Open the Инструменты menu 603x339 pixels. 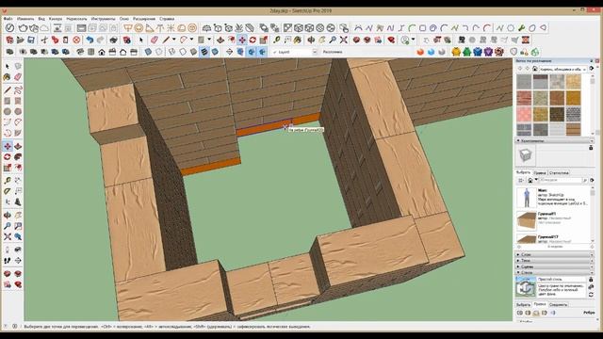(103, 19)
